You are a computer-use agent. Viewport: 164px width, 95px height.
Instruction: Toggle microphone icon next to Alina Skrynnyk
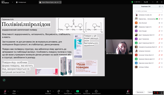click(x=159, y=23)
